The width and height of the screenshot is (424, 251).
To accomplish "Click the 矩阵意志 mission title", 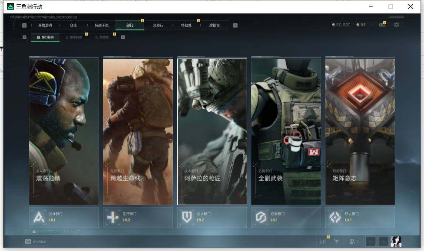I will click(x=344, y=178).
